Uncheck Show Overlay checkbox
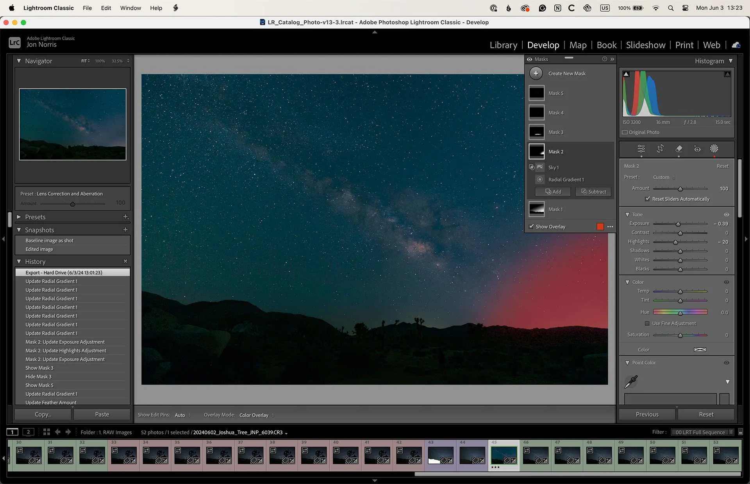The image size is (750, 484). click(531, 227)
